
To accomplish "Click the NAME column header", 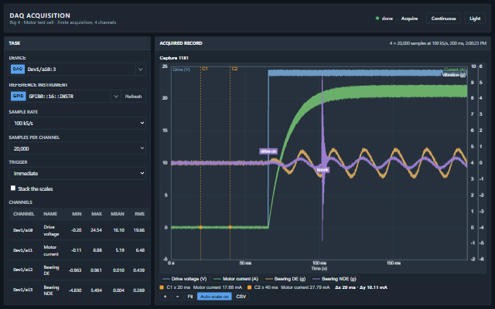I will [50, 214].
